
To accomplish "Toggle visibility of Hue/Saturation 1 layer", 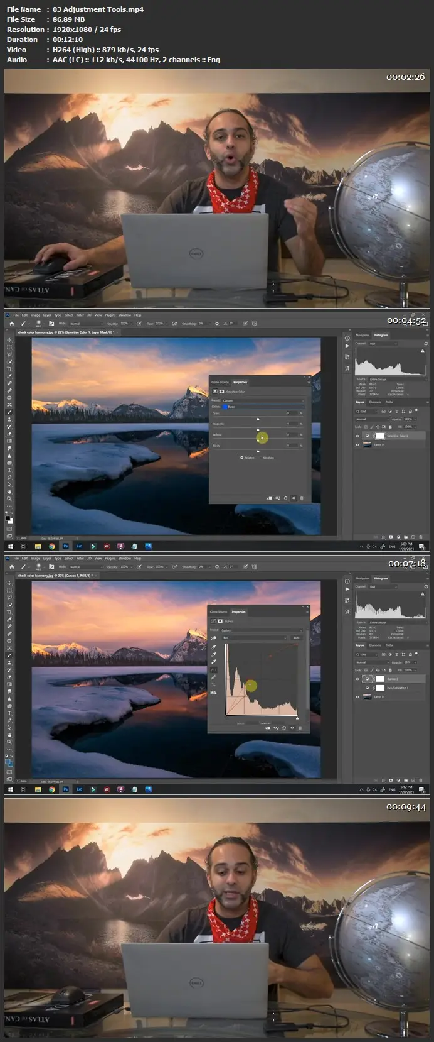I will tap(357, 688).
